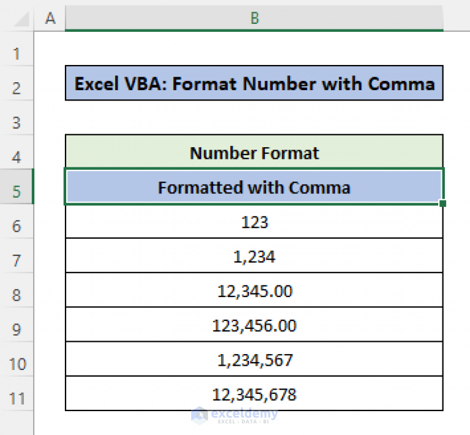Select the 'Number Format' header cell

coord(254,152)
